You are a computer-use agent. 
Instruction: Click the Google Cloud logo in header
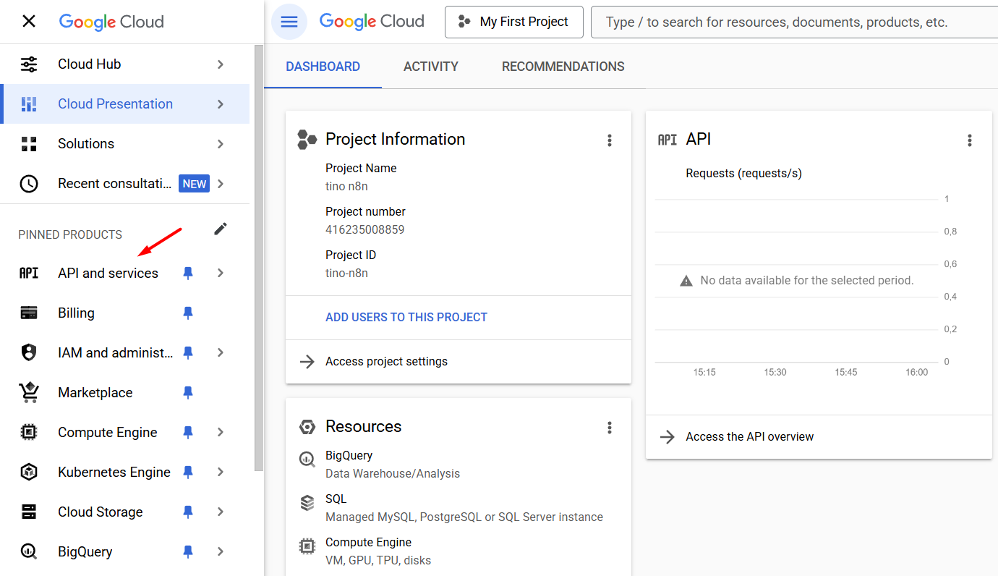click(x=372, y=22)
